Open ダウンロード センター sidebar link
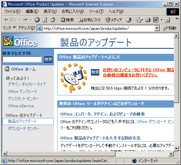Screen dimensions: 181x165 pos(24,129)
